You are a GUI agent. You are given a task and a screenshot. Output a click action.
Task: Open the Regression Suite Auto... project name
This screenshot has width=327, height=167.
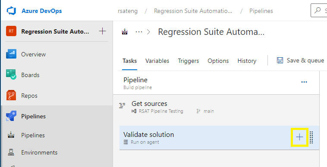pos(55,31)
